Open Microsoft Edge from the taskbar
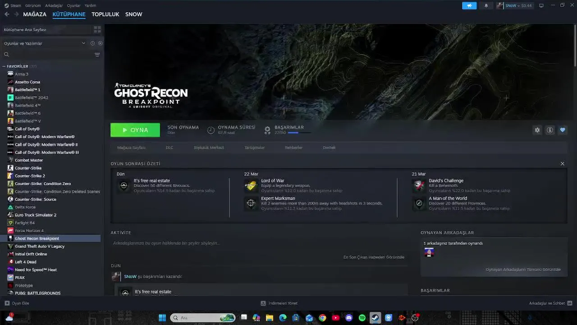577x325 pixels. tap(283, 318)
